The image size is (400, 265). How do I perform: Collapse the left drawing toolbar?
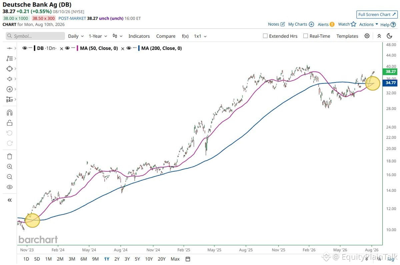coord(9,200)
